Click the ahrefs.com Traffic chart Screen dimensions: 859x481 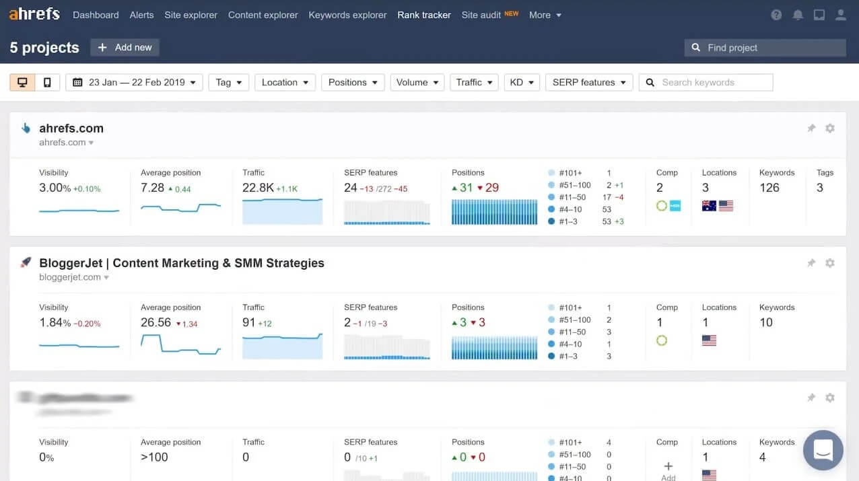(283, 211)
